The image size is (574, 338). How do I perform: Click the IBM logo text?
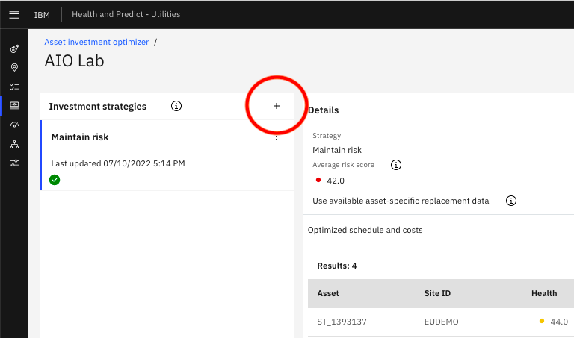[x=42, y=15]
